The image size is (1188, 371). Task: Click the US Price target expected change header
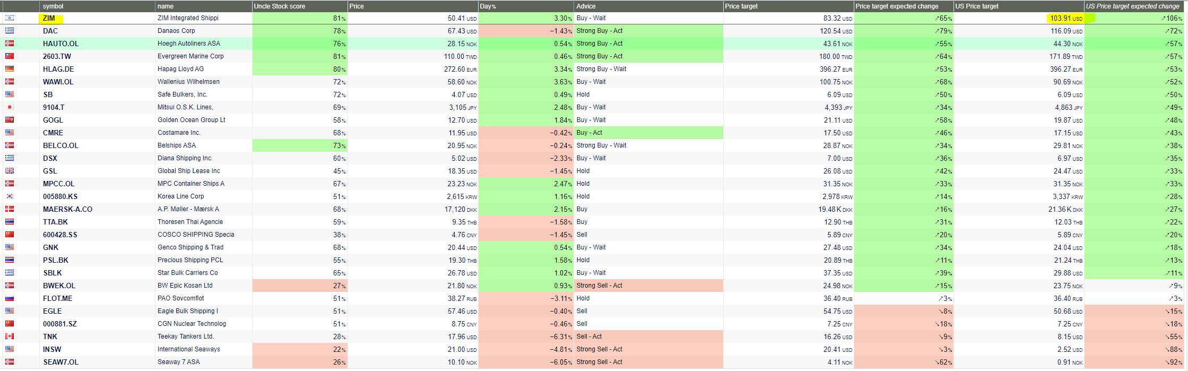pyautogui.click(x=1134, y=6)
